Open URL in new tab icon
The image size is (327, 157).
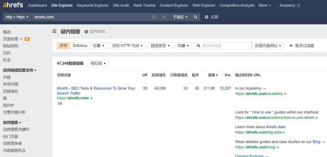click(154, 17)
